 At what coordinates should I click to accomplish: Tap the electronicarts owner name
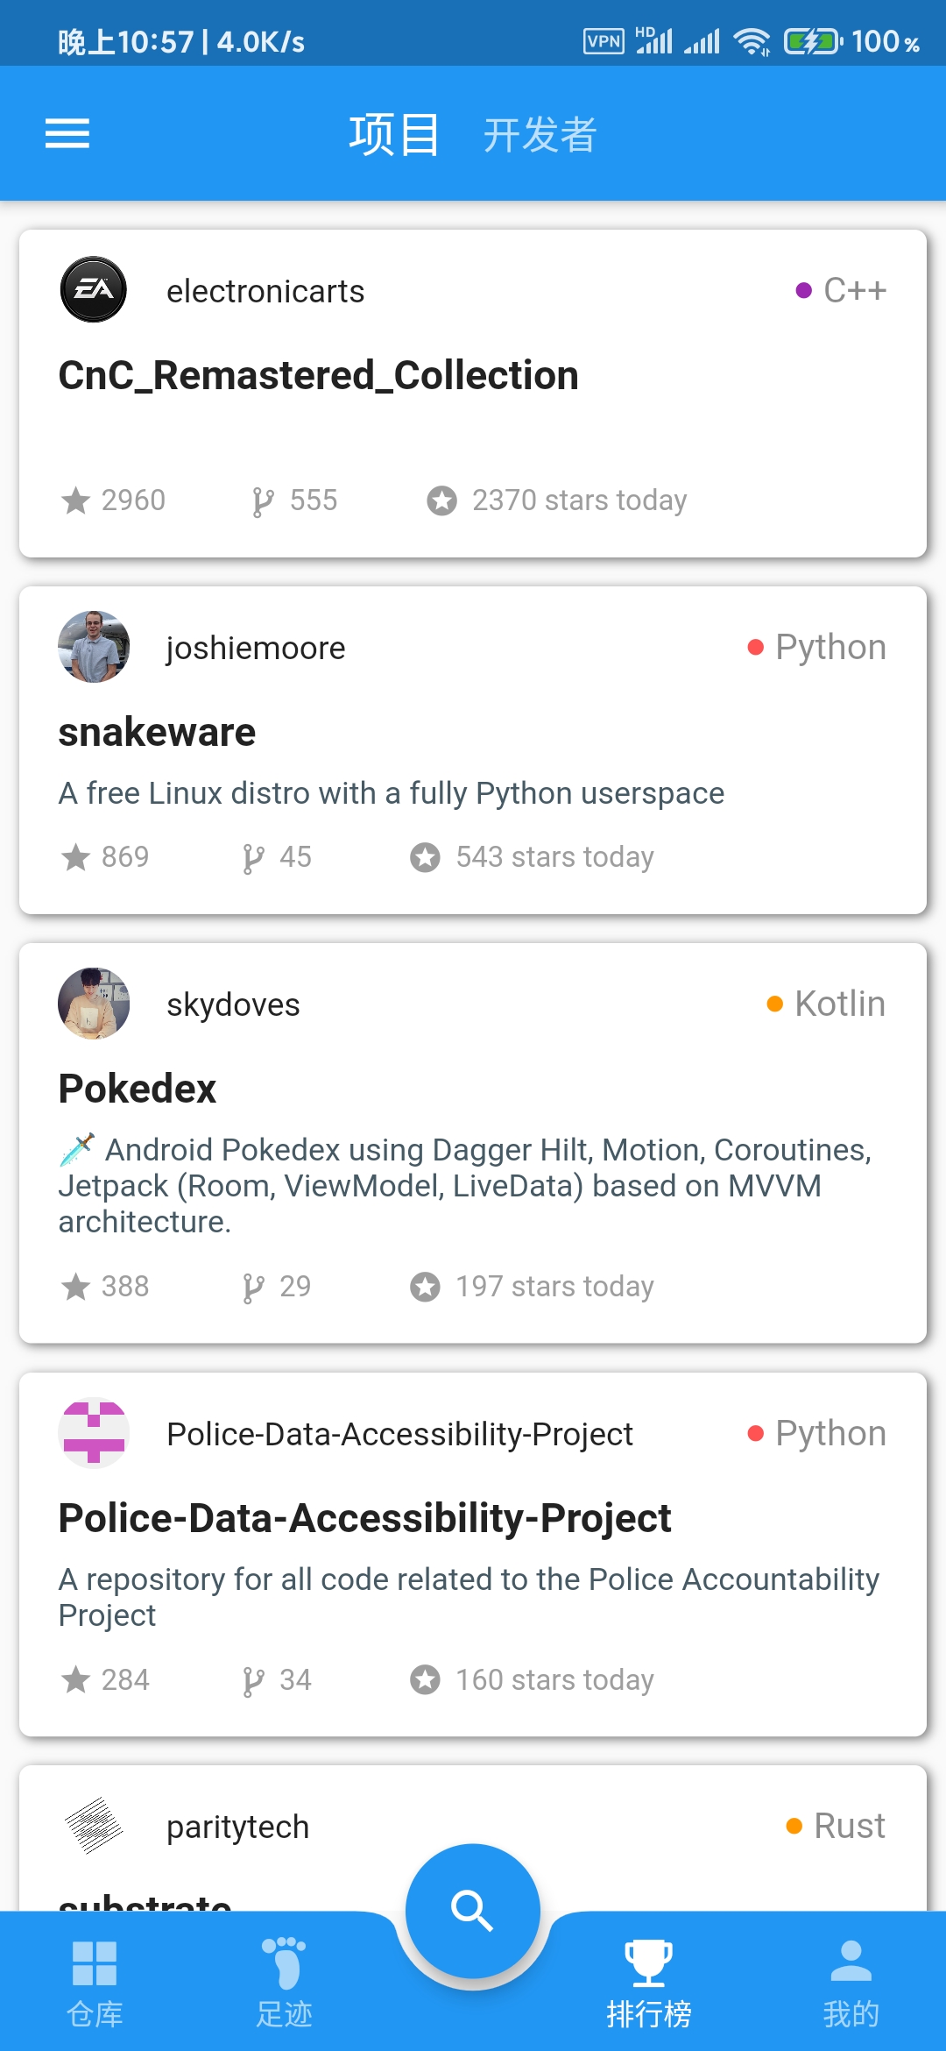coord(265,291)
